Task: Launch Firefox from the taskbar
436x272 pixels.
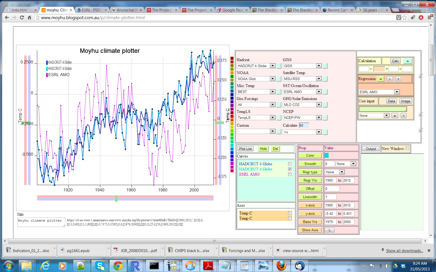Action: click(x=281, y=266)
